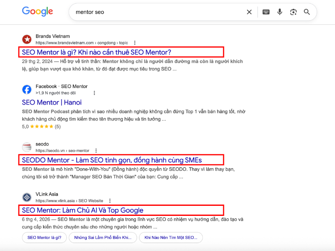
Task: Click the Brands Vietnam star favicon
Action: click(x=27, y=39)
